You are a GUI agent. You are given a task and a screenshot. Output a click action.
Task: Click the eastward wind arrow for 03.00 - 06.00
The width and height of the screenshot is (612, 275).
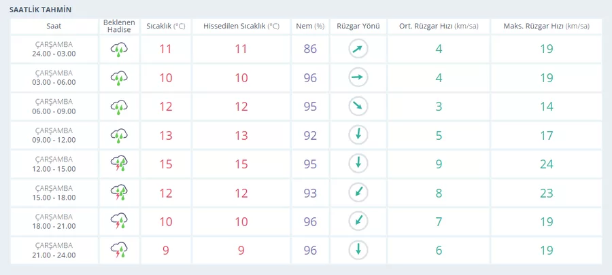click(358, 78)
